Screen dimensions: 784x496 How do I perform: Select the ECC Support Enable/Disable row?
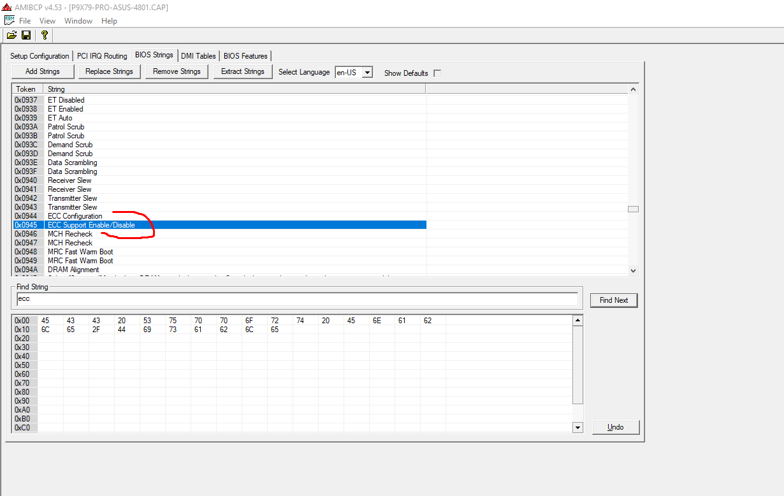coord(219,225)
